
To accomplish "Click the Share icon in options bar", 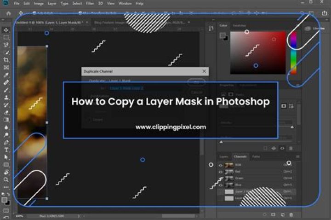I will click(325, 13).
